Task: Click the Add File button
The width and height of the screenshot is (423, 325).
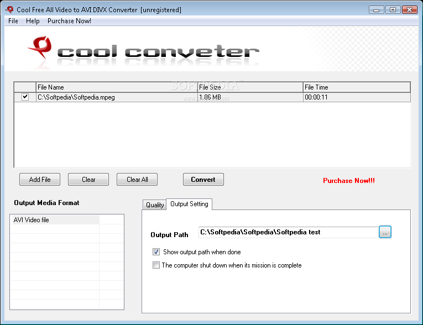Action: click(40, 179)
